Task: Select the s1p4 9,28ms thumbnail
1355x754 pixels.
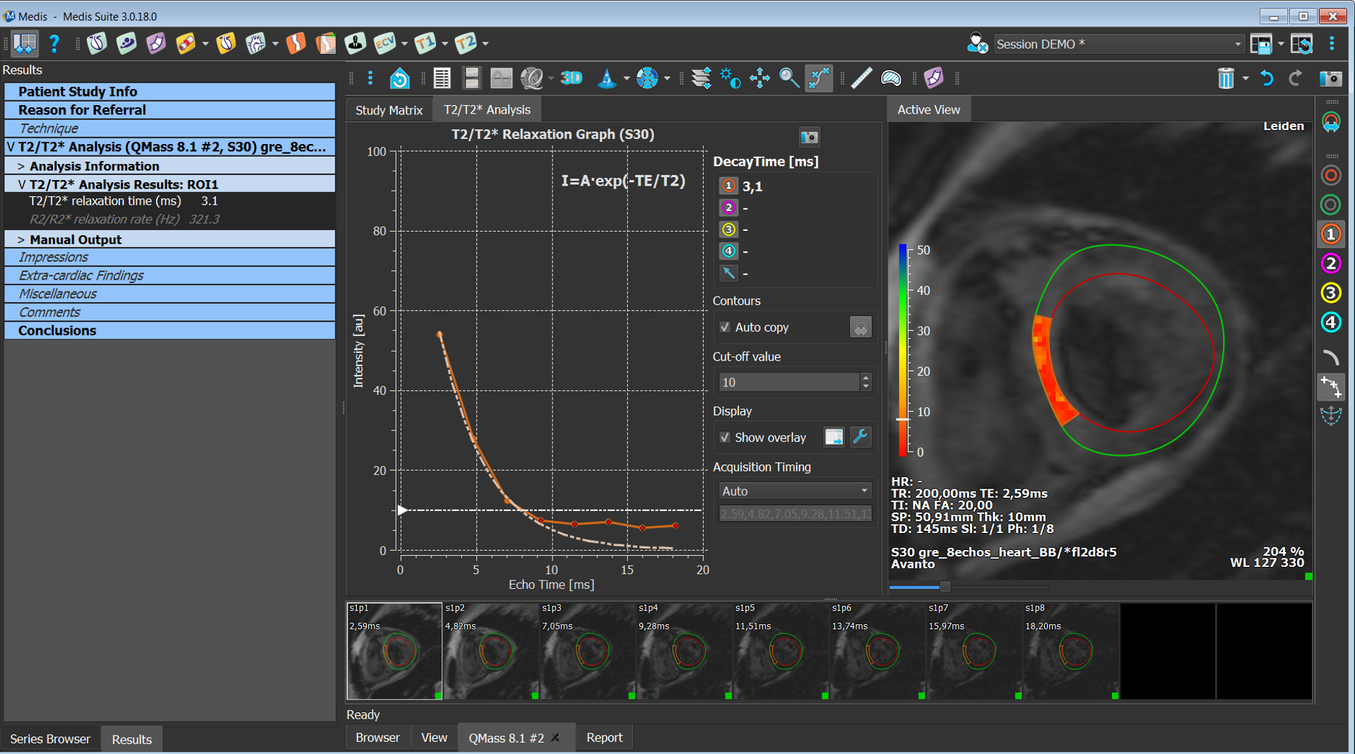Action: (683, 650)
